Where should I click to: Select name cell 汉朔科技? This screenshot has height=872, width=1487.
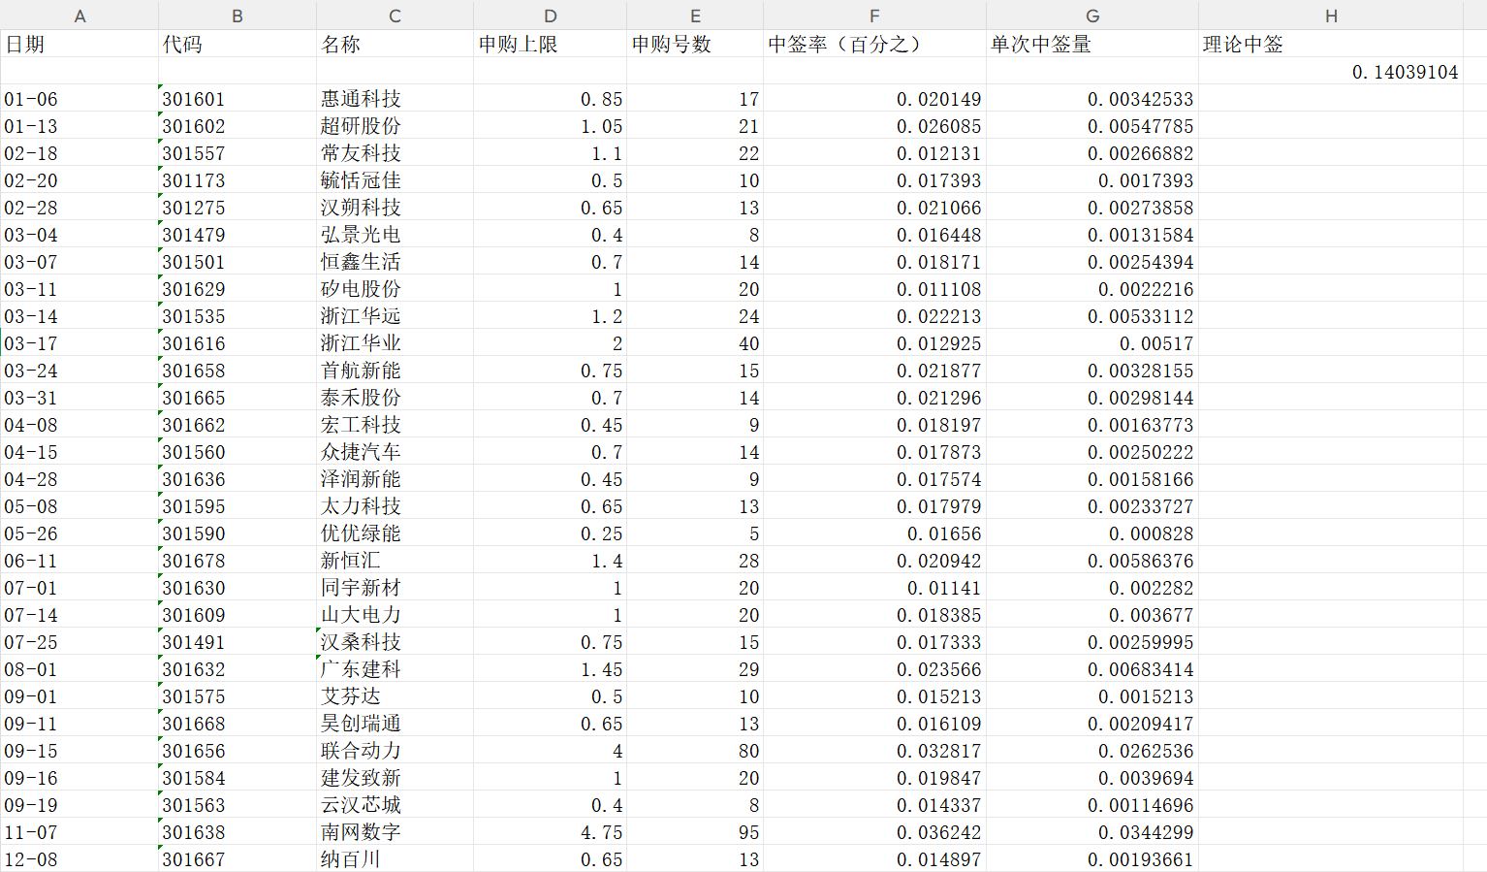pyautogui.click(x=395, y=207)
